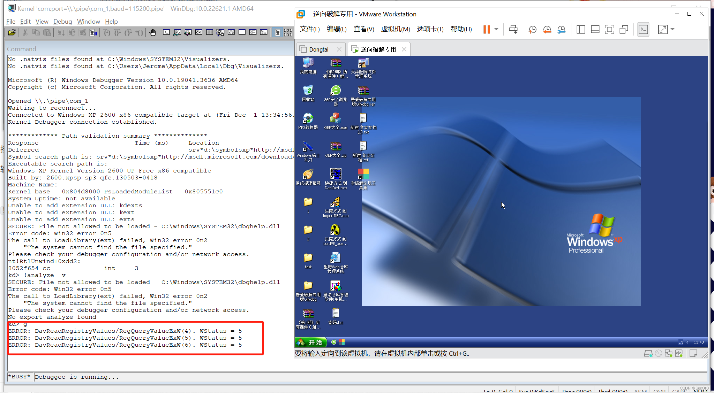
Task: Take a snapshot of the virtual machine
Action: pyautogui.click(x=533, y=29)
